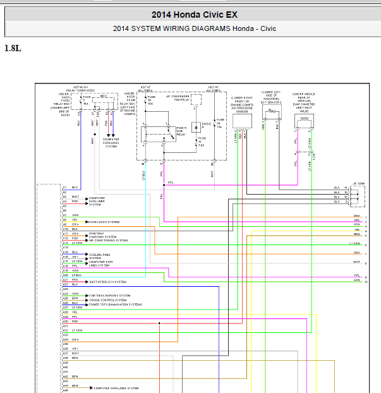Viewport: 381px width, 393px height.
Task: Click the COOLING FANS SYSTEM reference
Action: [99, 257]
